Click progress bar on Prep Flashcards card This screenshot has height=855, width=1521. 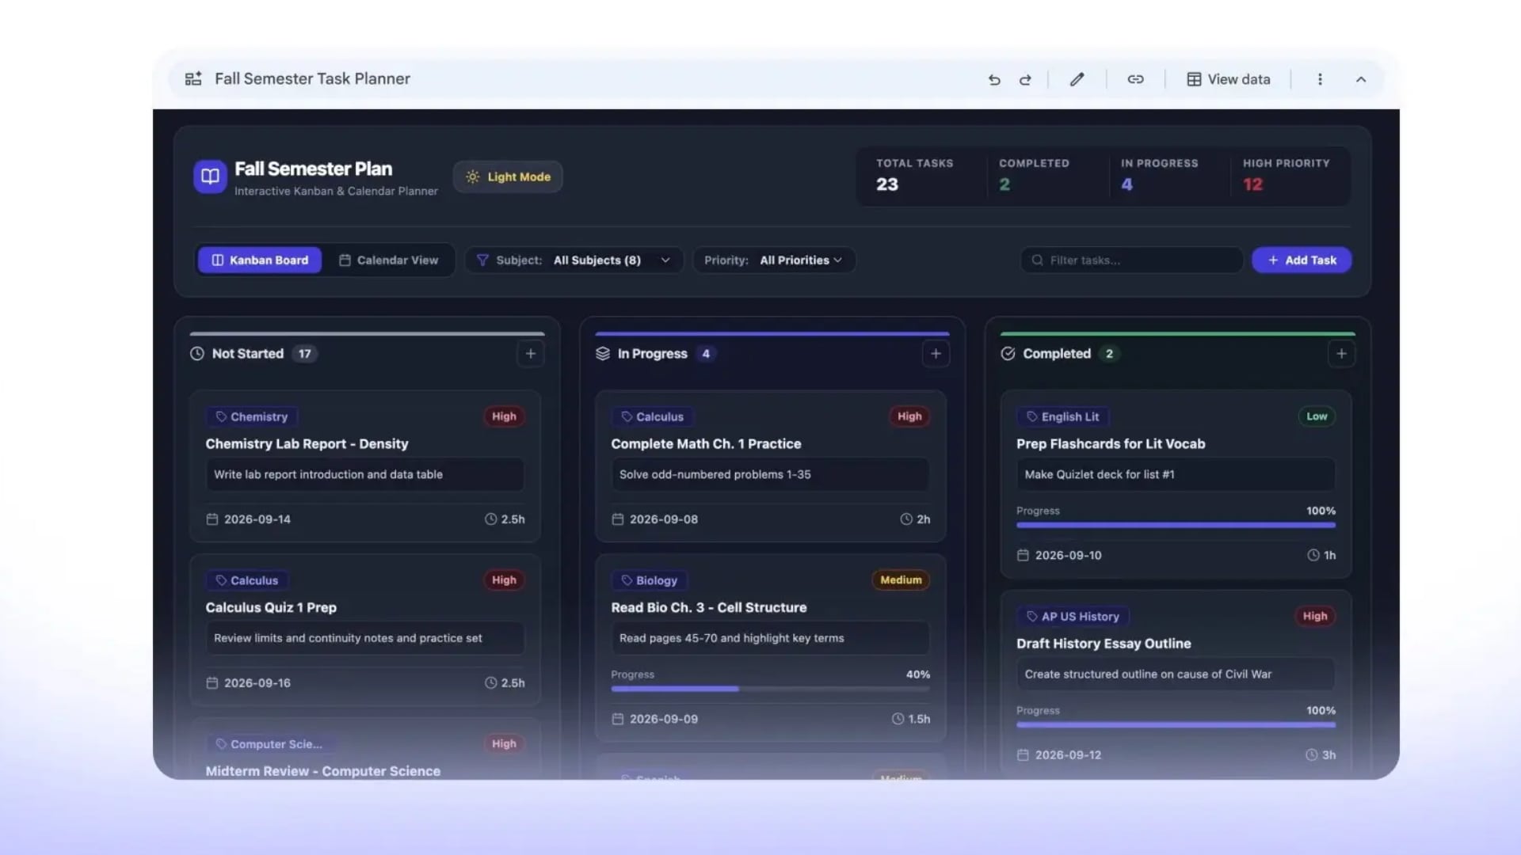click(1176, 525)
